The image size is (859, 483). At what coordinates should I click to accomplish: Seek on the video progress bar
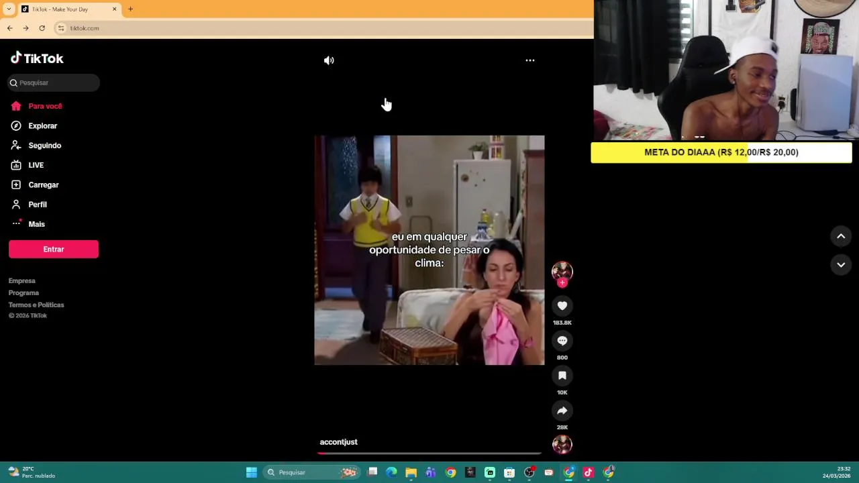(x=429, y=453)
